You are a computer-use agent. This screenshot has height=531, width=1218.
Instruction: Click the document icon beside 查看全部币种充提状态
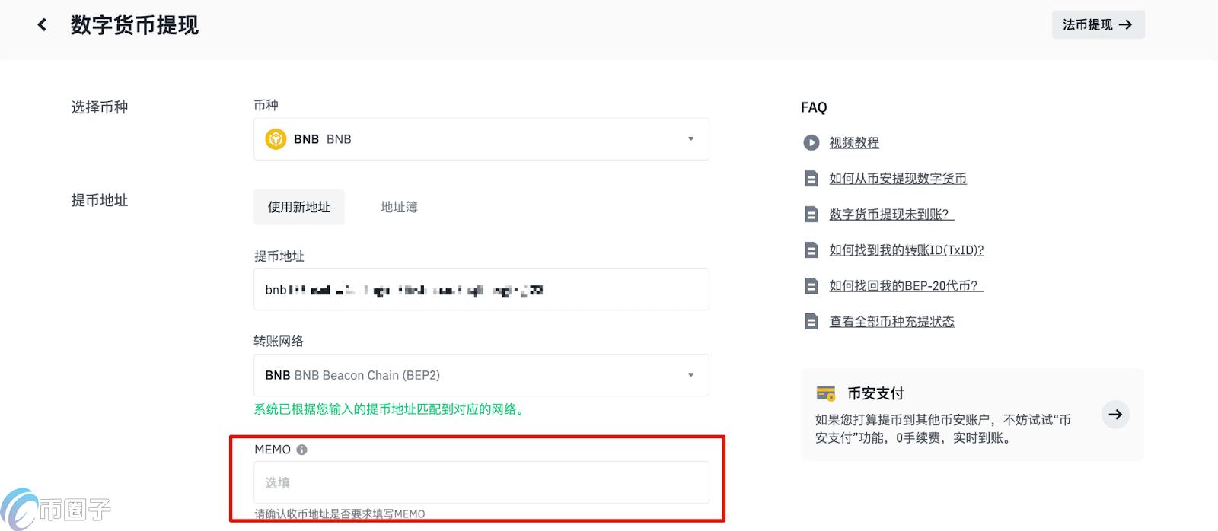pos(811,322)
